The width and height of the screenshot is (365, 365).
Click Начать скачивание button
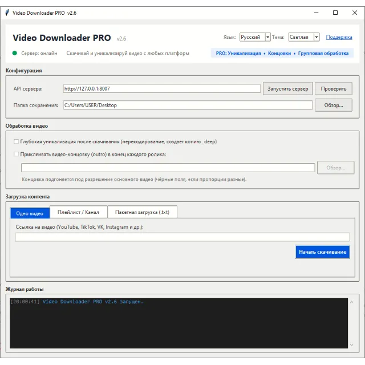click(x=322, y=252)
